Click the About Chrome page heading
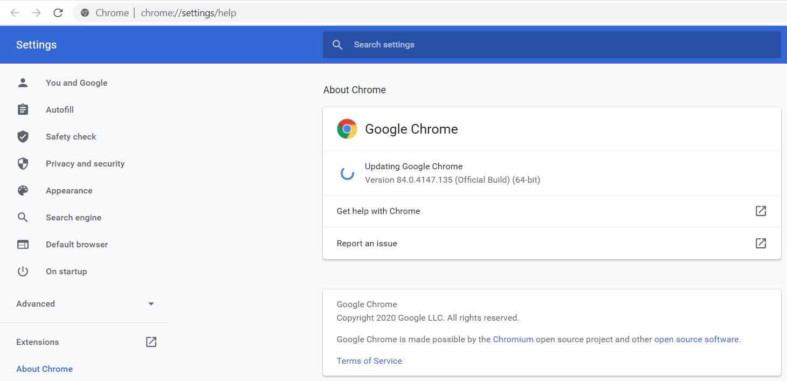Screen dimensions: 787x381 pyautogui.click(x=355, y=90)
